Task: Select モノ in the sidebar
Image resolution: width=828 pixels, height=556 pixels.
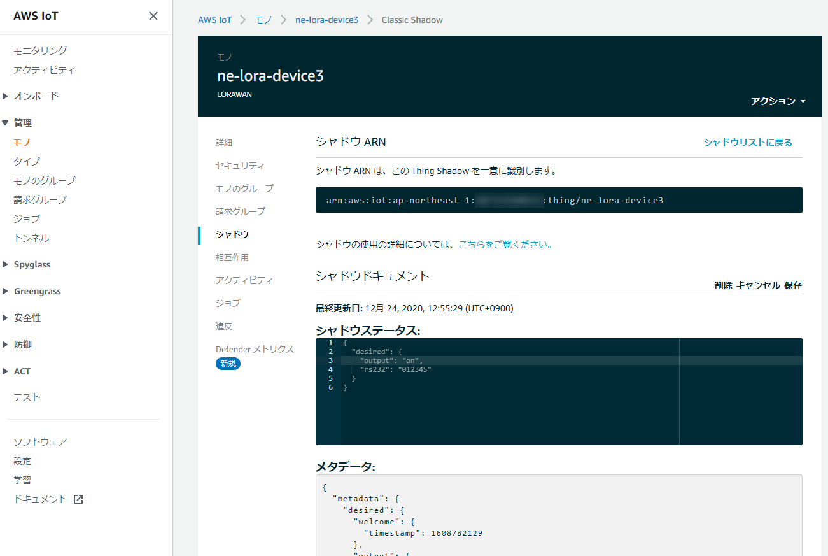Action: tap(22, 142)
